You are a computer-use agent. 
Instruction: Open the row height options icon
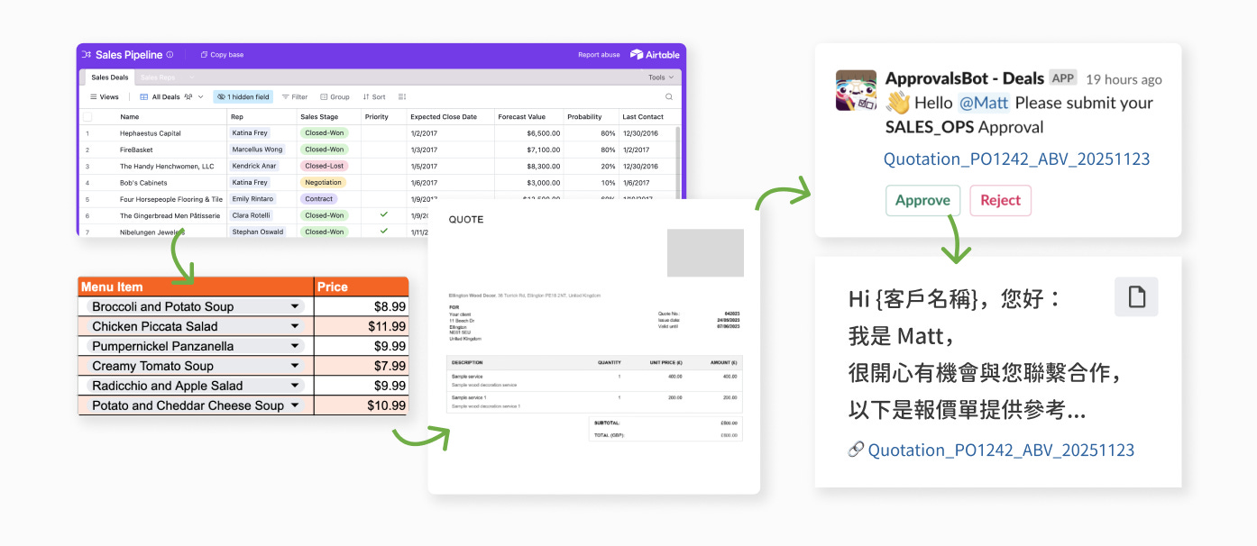pyautogui.click(x=401, y=96)
